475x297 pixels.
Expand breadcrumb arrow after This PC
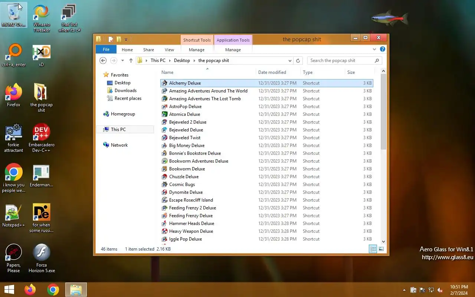click(170, 61)
